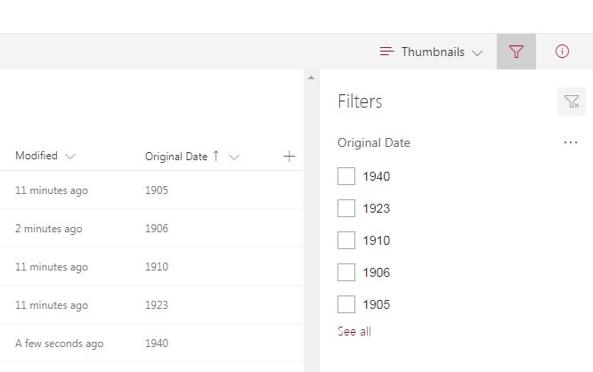Screen dimensions: 593x372
Task: Clear all filters with crossed funnel icon
Action: tap(572, 101)
